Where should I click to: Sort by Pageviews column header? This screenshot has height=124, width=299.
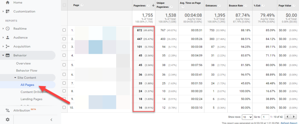coord(140,5)
